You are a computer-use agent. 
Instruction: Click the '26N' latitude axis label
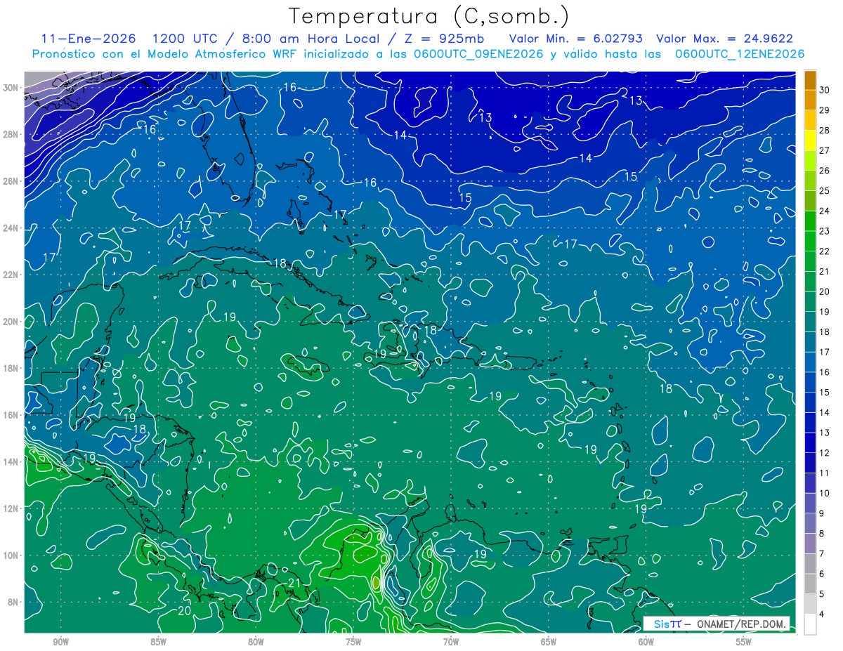coord(11,181)
